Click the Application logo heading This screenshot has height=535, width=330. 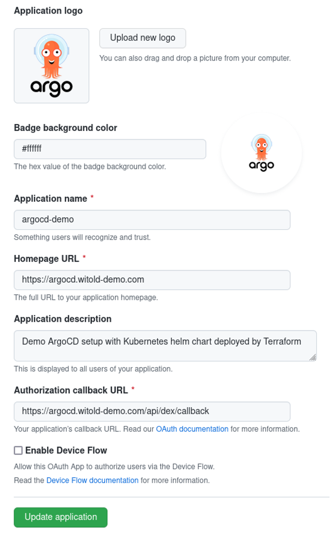coord(48,10)
